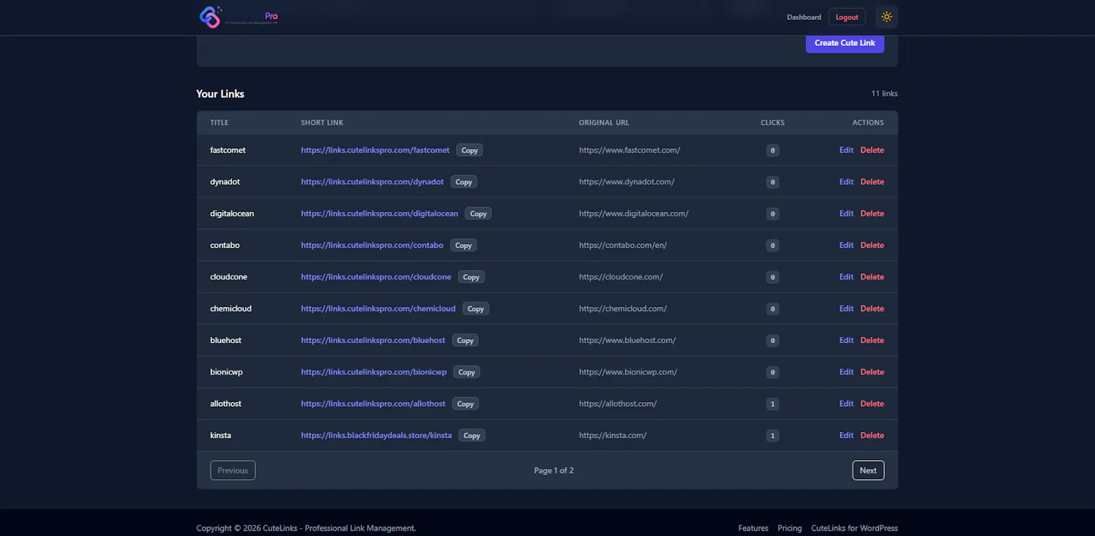Delete the bluehost link
Image resolution: width=1095 pixels, height=536 pixels.
tap(872, 340)
